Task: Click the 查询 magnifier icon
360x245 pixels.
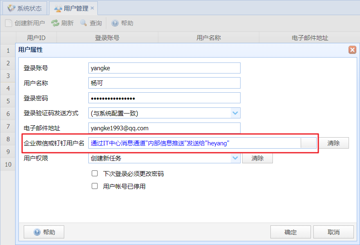Action: (x=83, y=23)
